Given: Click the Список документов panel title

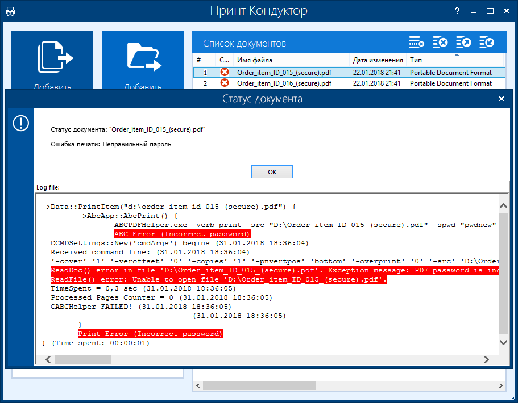Looking at the screenshot, I should click(x=245, y=43).
